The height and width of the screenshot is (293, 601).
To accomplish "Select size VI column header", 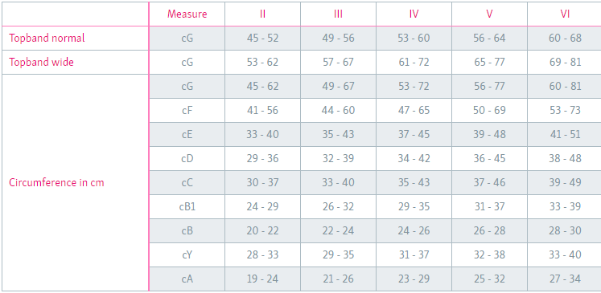I will (565, 14).
